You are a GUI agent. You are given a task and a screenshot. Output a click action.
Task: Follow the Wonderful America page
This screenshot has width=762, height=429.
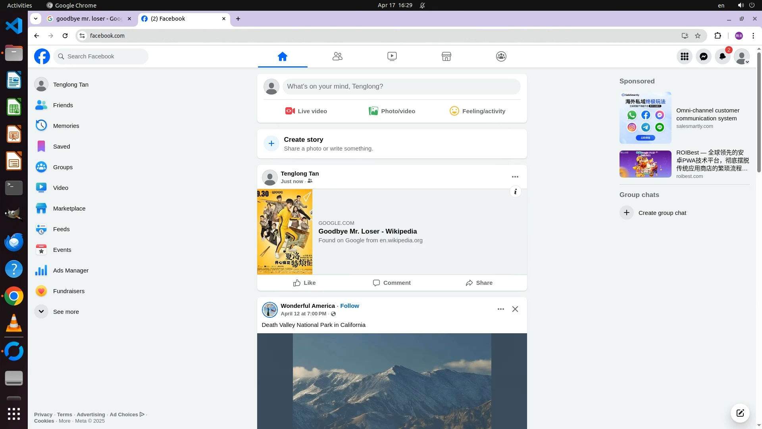pos(349,306)
